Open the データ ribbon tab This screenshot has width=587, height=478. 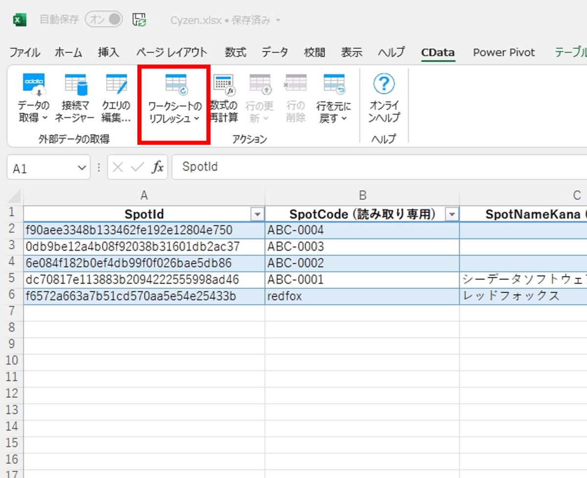(274, 52)
